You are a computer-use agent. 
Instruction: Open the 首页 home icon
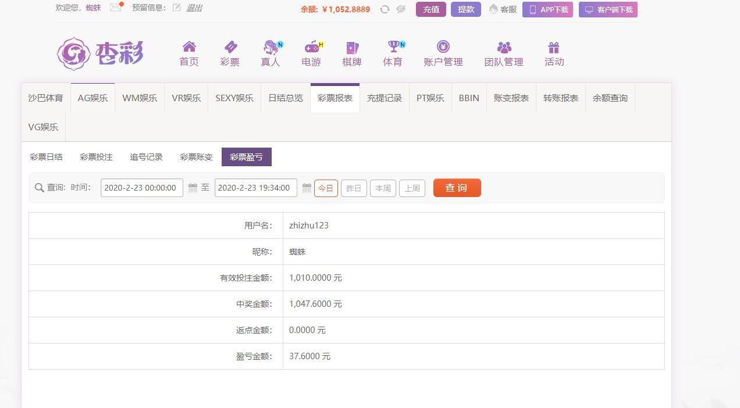[x=189, y=47]
